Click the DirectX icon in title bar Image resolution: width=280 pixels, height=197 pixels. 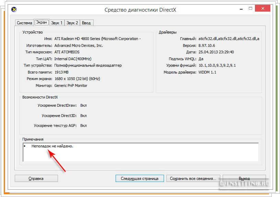pyautogui.click(x=14, y=10)
